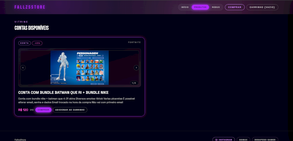Open Desapego Games footer link
293x141 pixels.
pos(265,140)
